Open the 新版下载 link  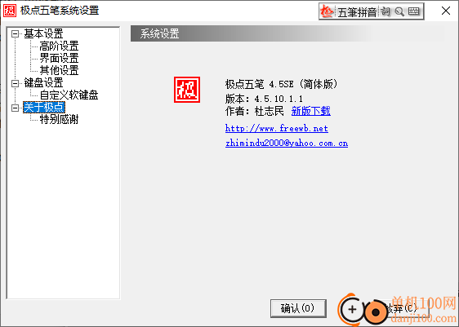point(311,111)
